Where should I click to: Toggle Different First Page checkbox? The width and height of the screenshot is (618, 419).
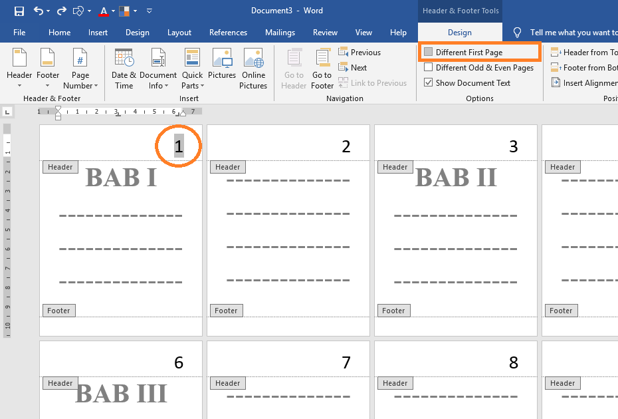pyautogui.click(x=429, y=52)
